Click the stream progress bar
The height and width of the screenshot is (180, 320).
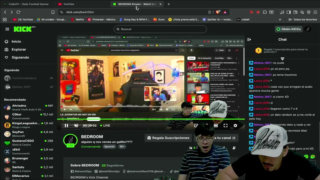pos(151,119)
